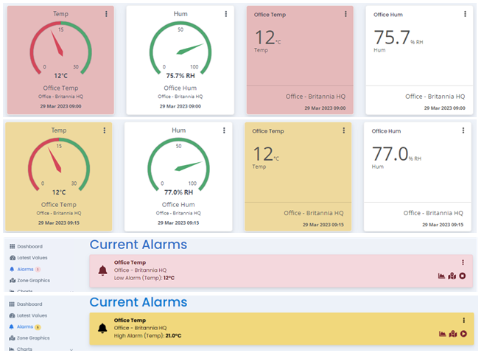Open options menu on 75.7% RH Hum gauge
Screen dimensions: 484x353
[225, 14]
